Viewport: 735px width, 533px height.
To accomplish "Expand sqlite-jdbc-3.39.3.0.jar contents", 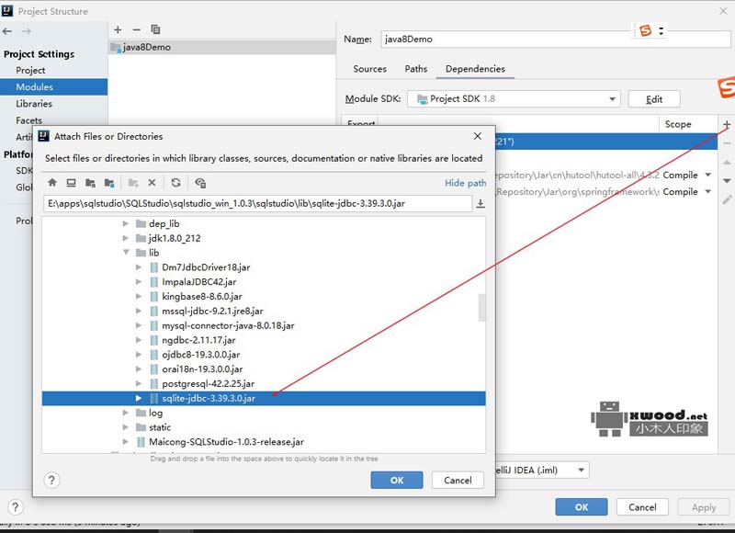I will (139, 398).
